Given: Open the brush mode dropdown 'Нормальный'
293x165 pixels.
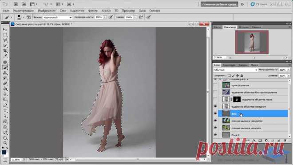Looking at the screenshot, I should [58, 17].
